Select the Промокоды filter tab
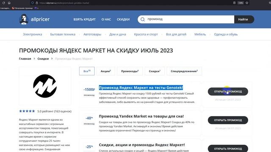Screen dimensions: 271x152 tap(130, 71)
